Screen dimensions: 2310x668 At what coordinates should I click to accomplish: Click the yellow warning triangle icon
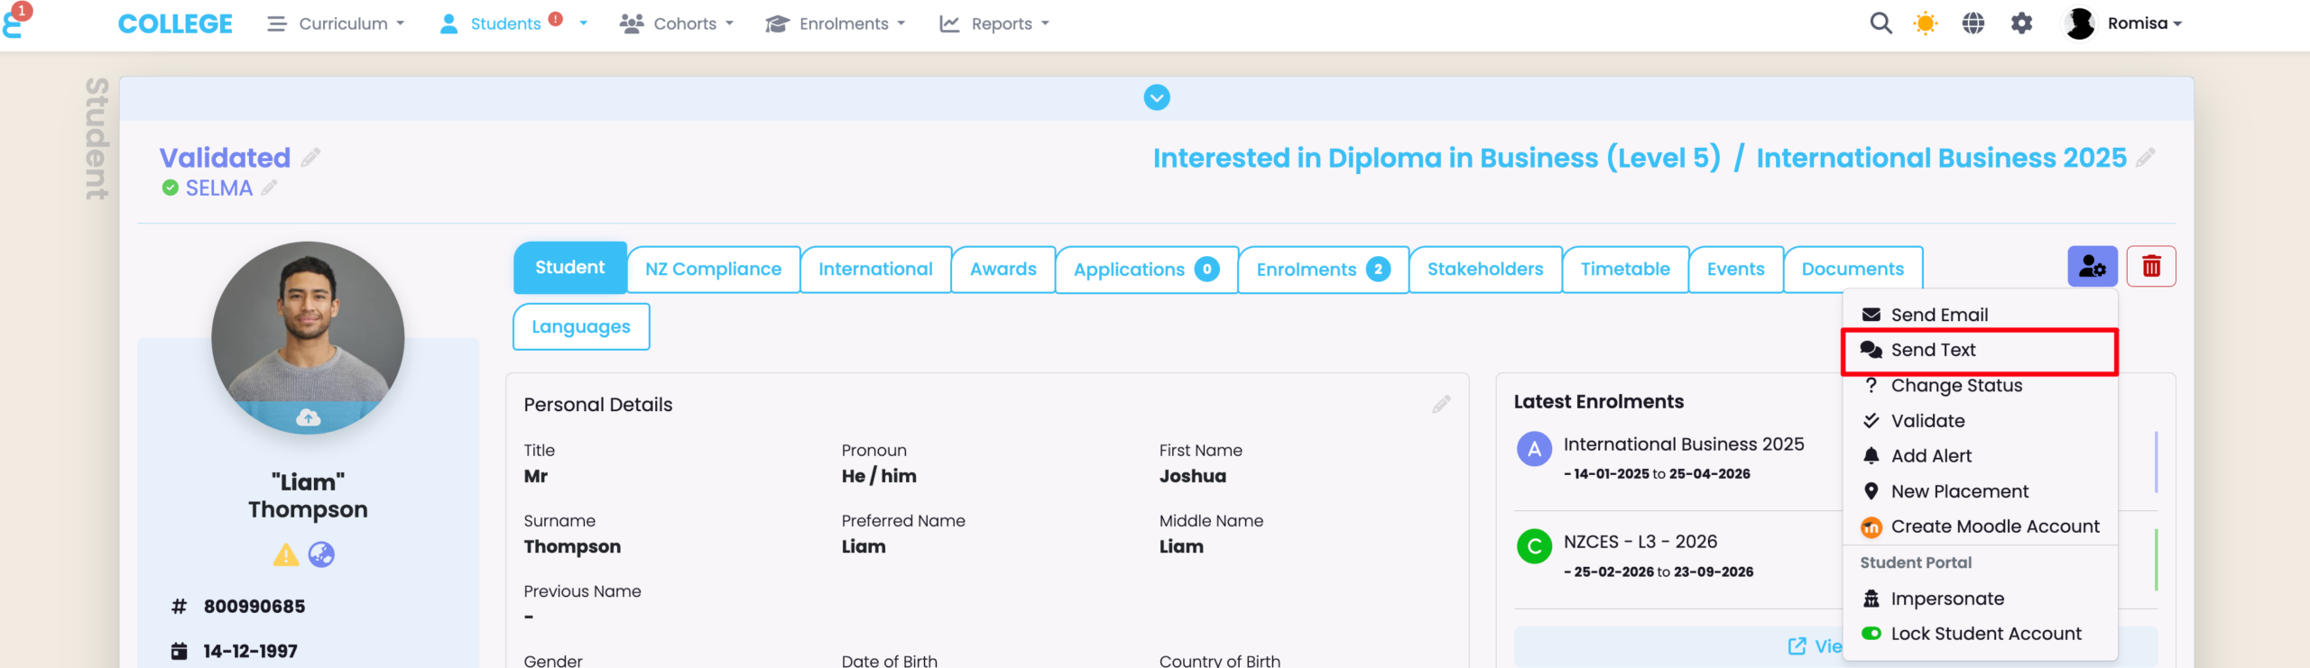pyautogui.click(x=286, y=554)
